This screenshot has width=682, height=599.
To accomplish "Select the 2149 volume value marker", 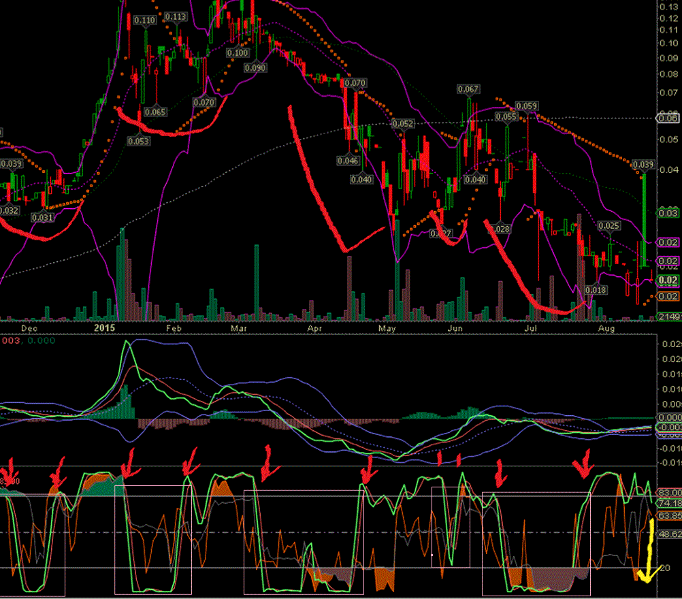I will pos(669,317).
